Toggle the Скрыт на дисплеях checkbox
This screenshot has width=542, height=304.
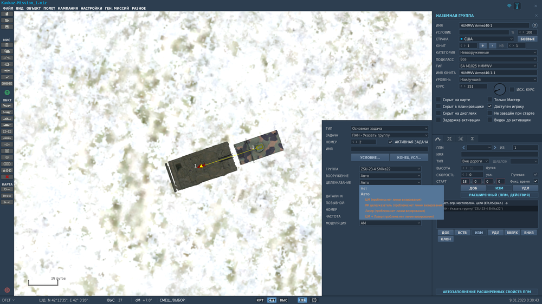438,113
